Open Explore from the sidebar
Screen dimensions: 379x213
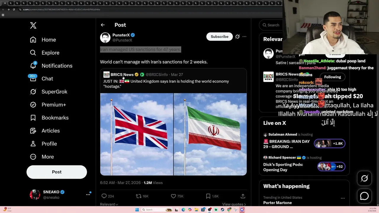pyautogui.click(x=45, y=53)
